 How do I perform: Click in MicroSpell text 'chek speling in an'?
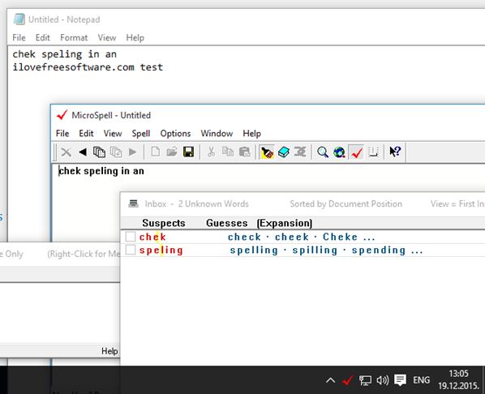(x=101, y=171)
